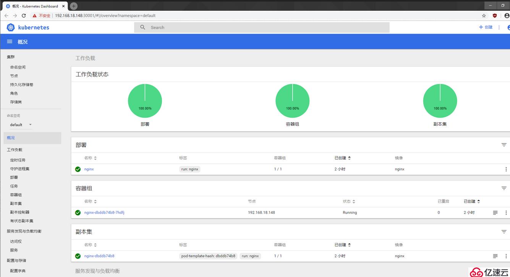
Task: Bookmark this page with the star
Action: pyautogui.click(x=484, y=16)
